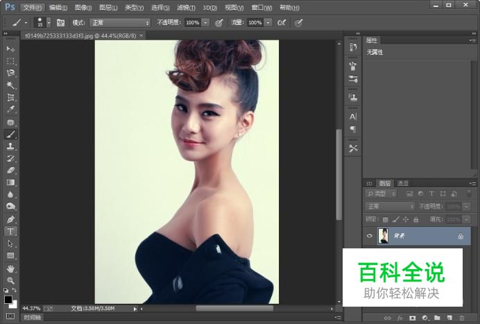Toggle lock all
The image size is (480, 324).
pos(415,219)
